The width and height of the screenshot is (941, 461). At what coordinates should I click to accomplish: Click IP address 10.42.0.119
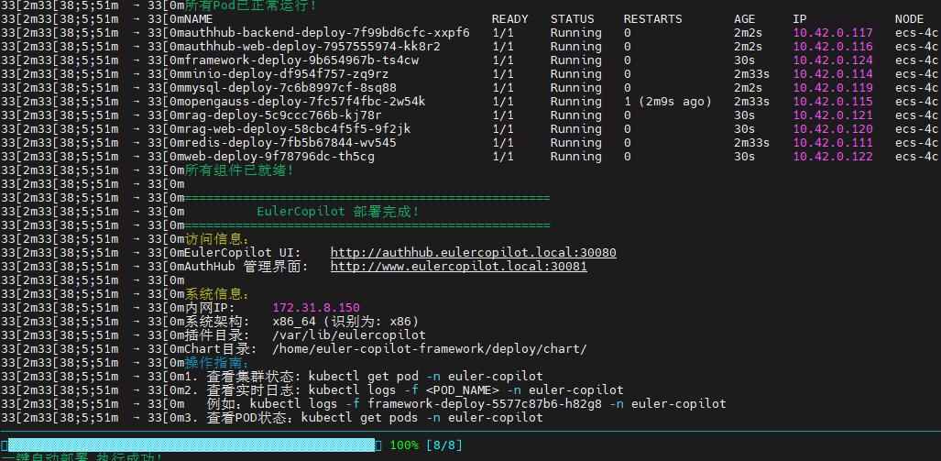(x=833, y=88)
